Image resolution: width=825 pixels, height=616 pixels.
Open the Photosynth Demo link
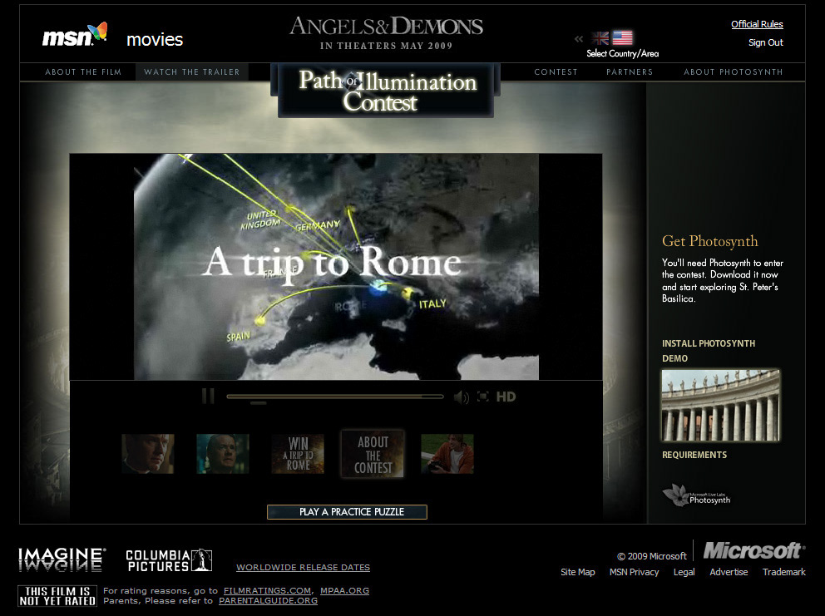click(x=674, y=358)
